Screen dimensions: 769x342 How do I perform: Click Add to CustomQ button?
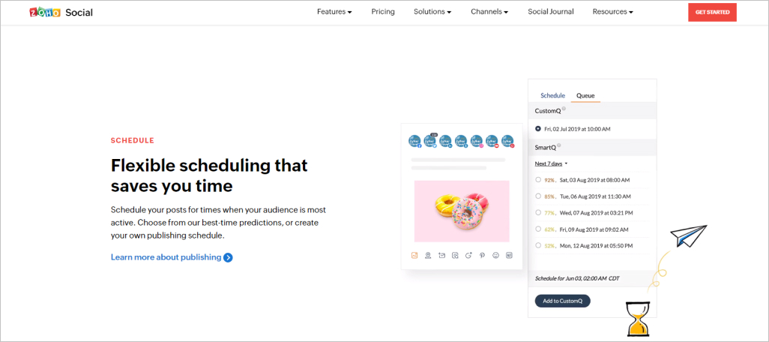coord(563,301)
